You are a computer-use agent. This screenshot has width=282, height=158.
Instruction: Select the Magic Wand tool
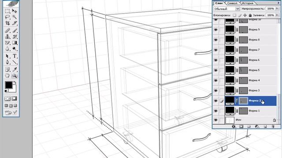click(15, 17)
